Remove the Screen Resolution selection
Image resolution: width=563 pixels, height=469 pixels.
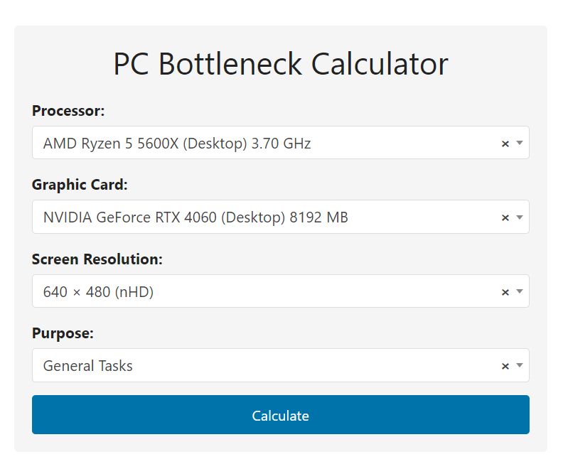[505, 292]
